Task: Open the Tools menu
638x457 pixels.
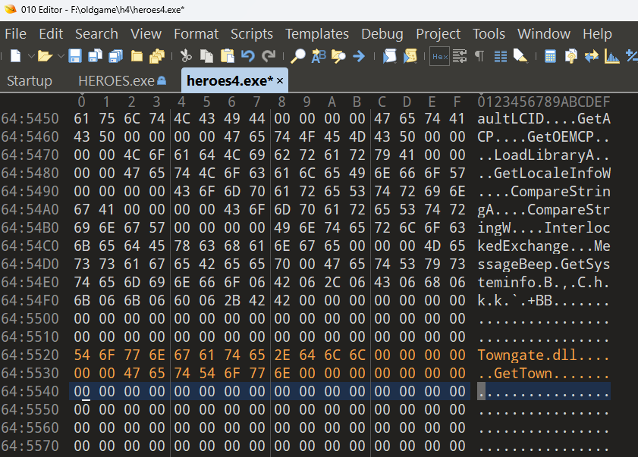Action: [489, 34]
